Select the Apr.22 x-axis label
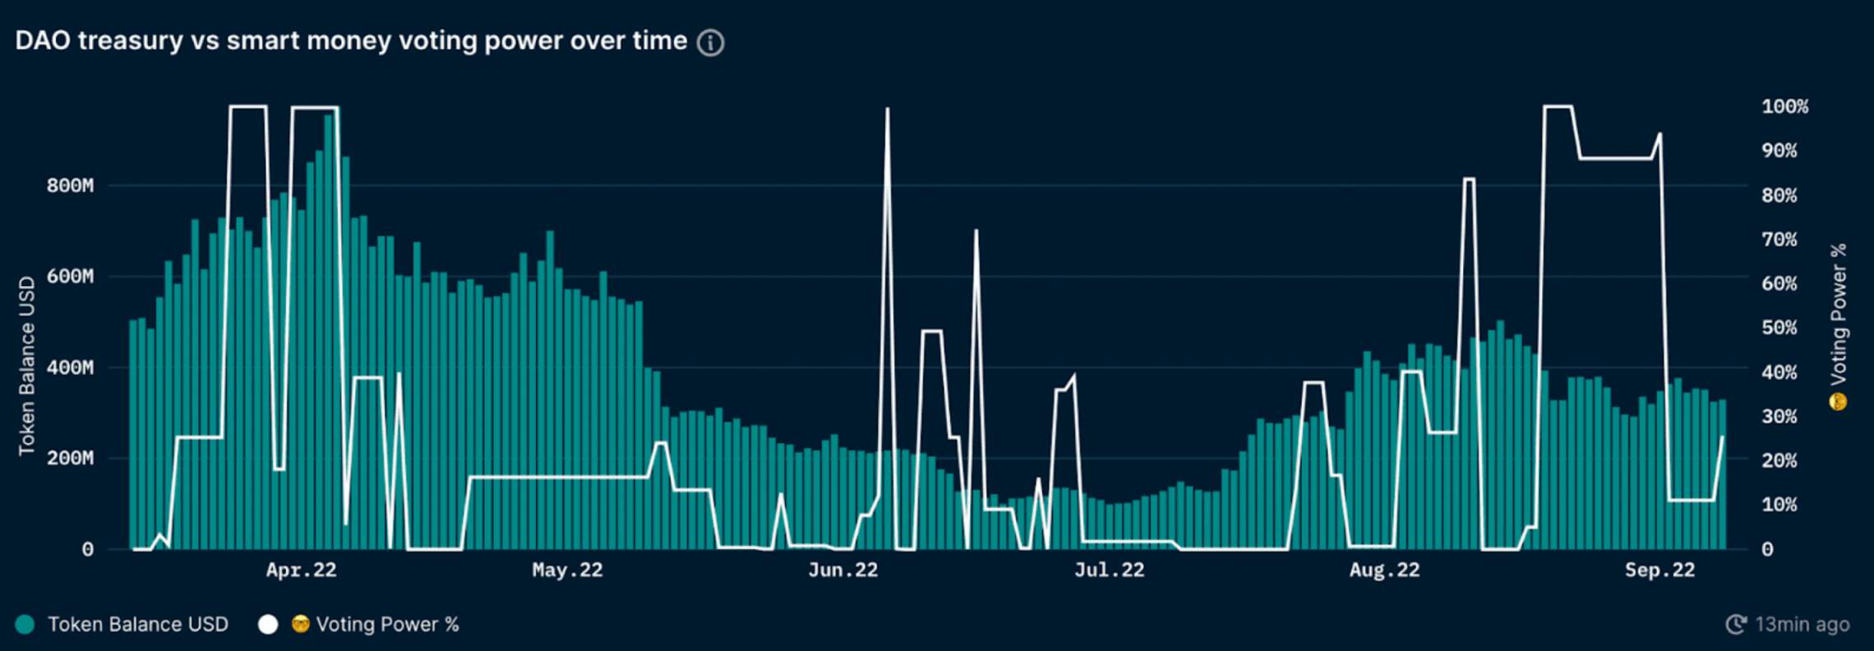This screenshot has width=1874, height=651. [x=301, y=570]
